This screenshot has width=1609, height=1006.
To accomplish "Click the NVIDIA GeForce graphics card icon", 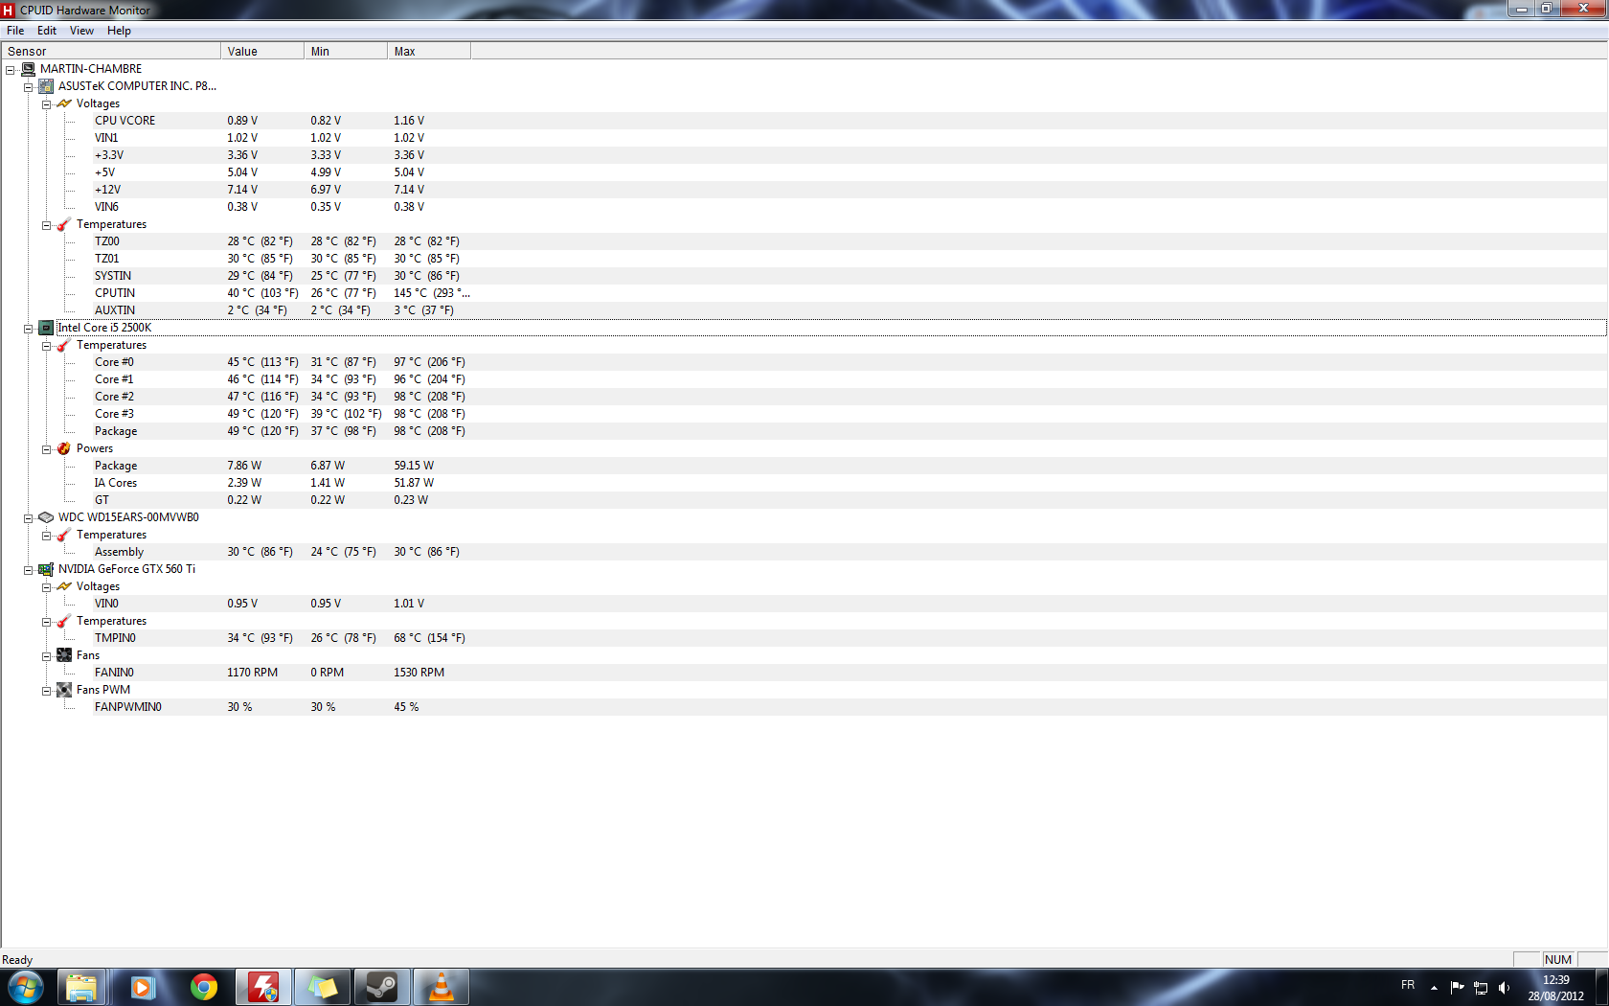I will 46,569.
